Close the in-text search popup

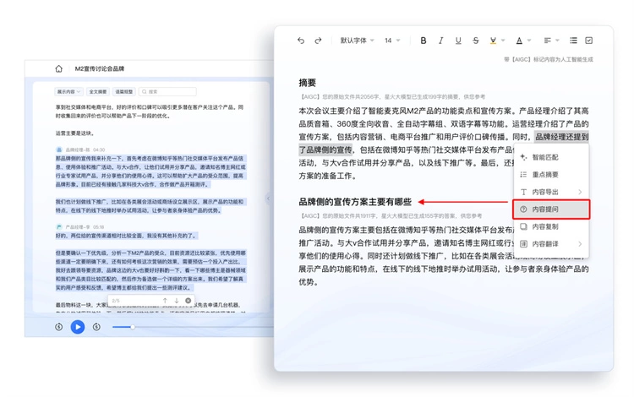click(188, 300)
